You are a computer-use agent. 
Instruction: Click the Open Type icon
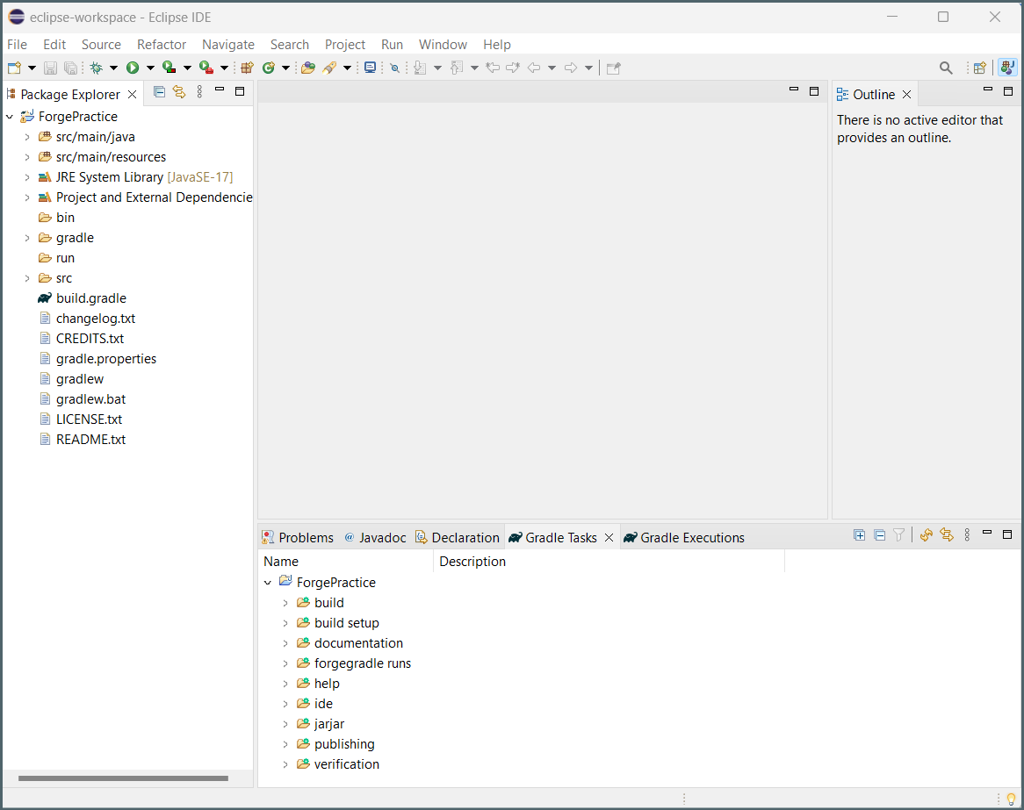point(308,68)
